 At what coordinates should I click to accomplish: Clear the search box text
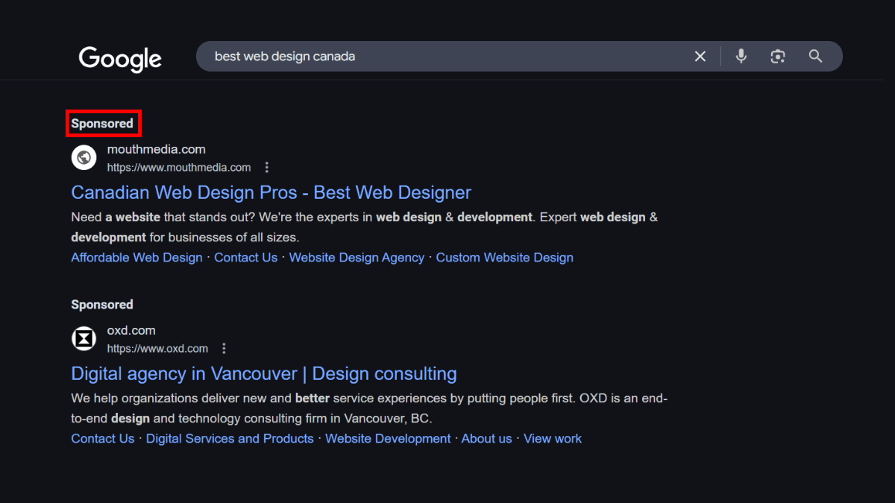click(700, 57)
